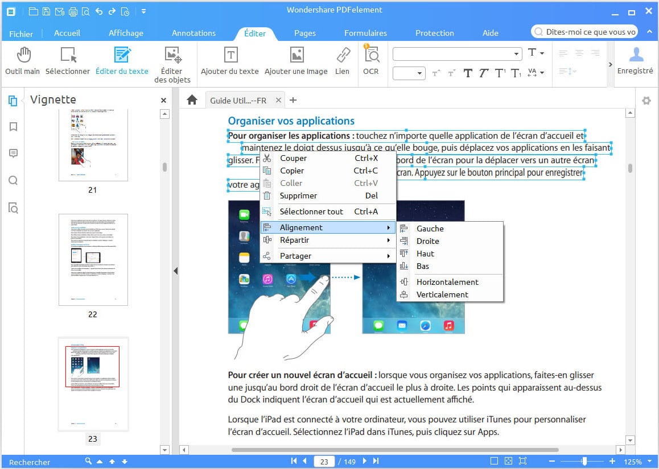Collapse the Vignette panel with the arrow handle
The image size is (659, 469).
coord(175,271)
